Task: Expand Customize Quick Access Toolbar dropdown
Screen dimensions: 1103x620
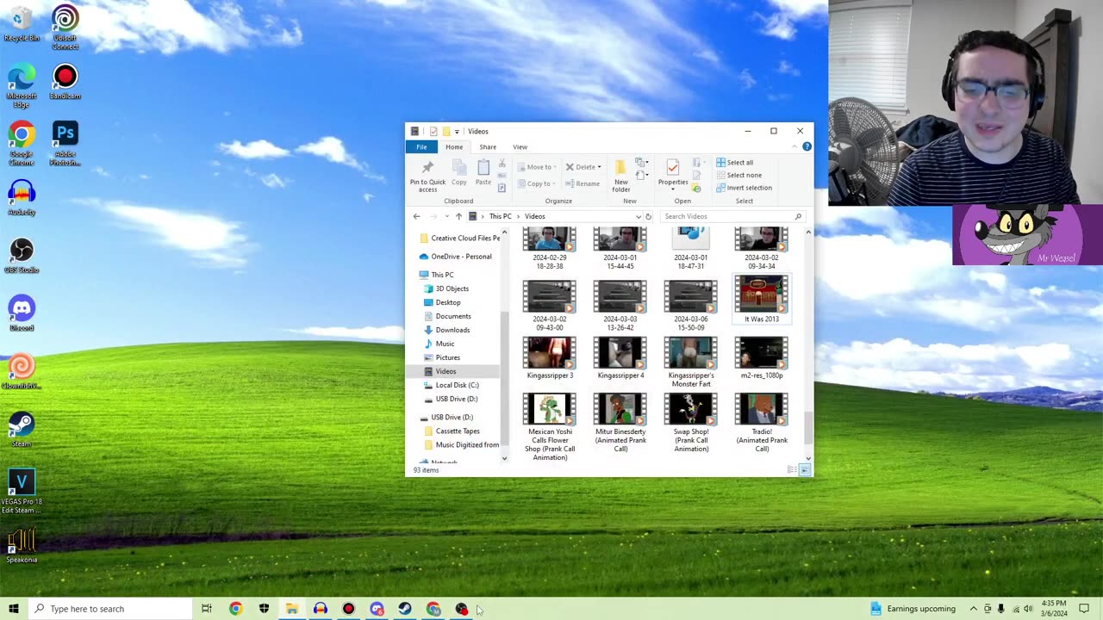Action: 457,132
